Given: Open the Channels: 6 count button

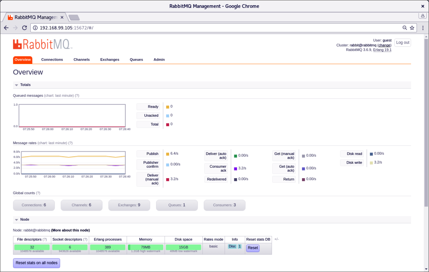Looking at the screenshot, I should (x=82, y=205).
